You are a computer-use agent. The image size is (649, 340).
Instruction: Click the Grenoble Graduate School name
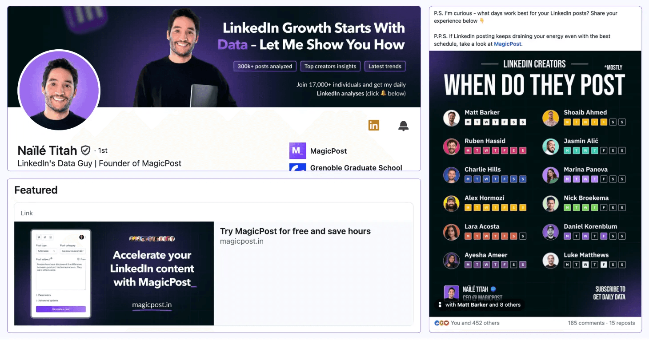coord(356,167)
